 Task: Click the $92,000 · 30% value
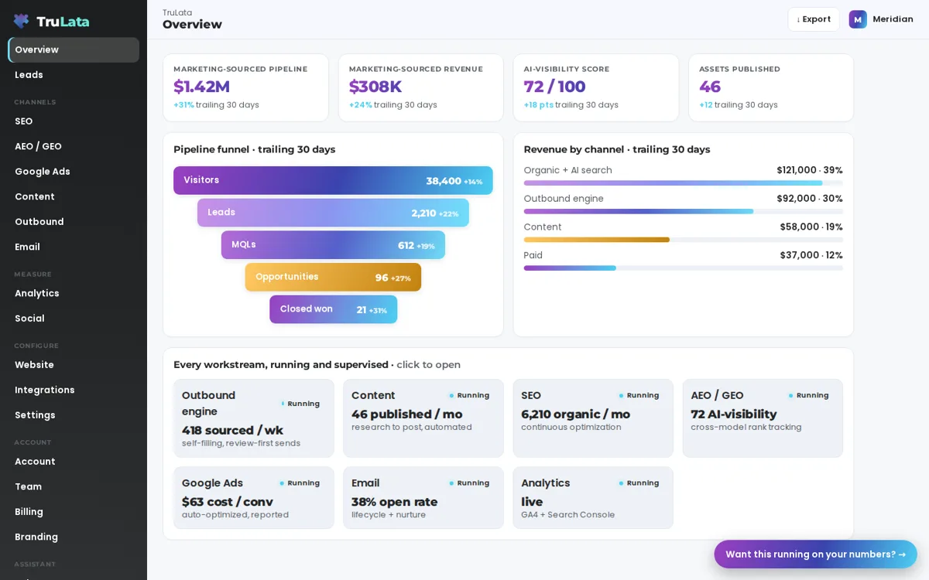[x=810, y=199]
